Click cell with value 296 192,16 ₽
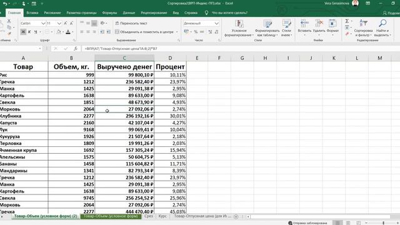This screenshot has height=225, width=400. (x=124, y=116)
